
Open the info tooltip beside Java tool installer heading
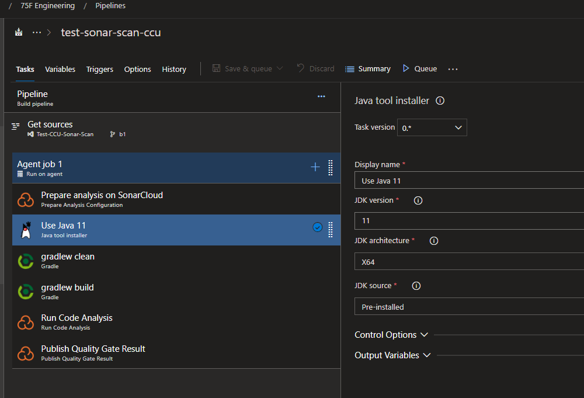click(x=440, y=101)
